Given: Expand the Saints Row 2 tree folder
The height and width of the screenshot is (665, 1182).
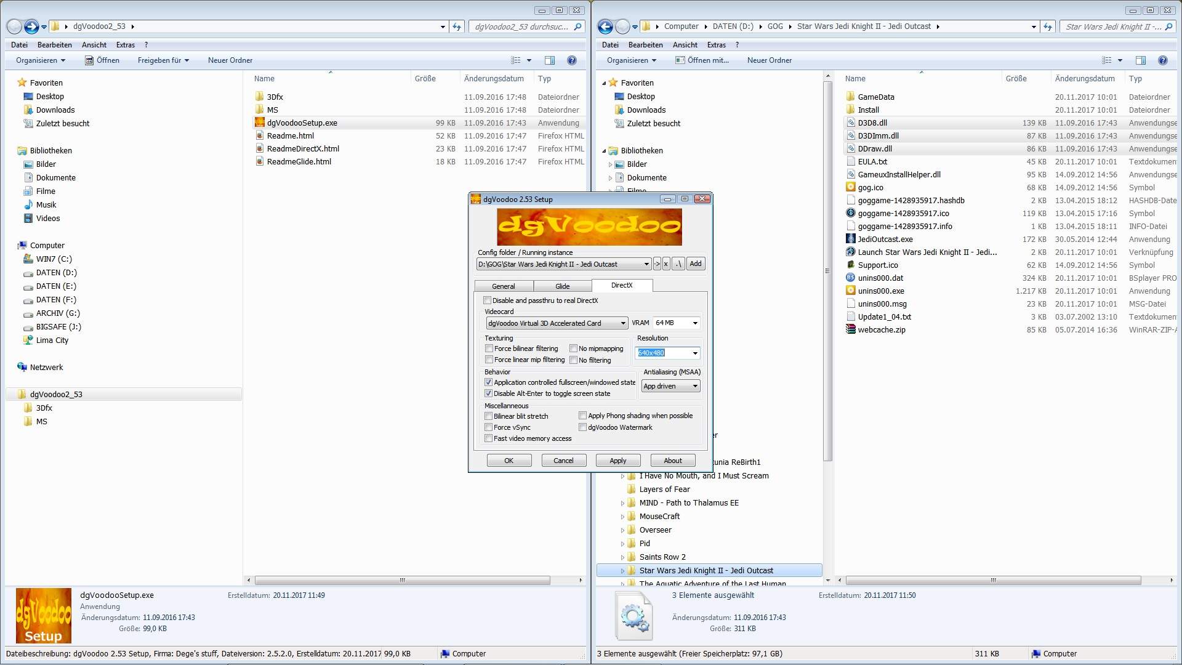Looking at the screenshot, I should click(x=622, y=557).
